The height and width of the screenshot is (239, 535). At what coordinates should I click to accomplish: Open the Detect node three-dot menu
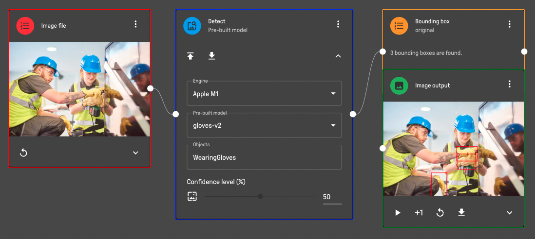click(338, 24)
